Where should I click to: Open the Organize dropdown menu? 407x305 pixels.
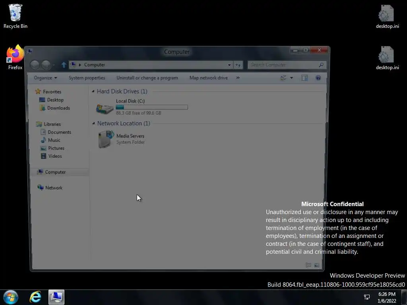[x=46, y=78]
